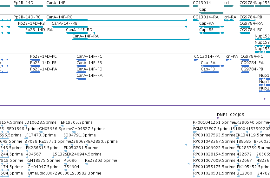270x178 pixels.
Task: Select the crl gene arrow
Action: (229, 6)
